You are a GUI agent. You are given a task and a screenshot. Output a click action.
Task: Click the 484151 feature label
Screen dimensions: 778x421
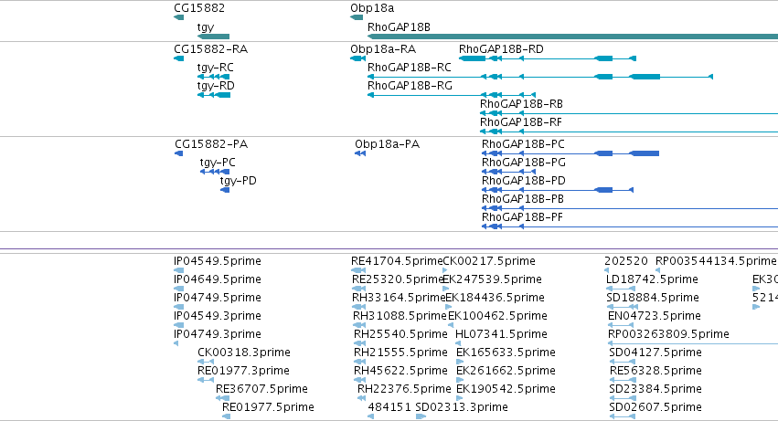point(389,408)
